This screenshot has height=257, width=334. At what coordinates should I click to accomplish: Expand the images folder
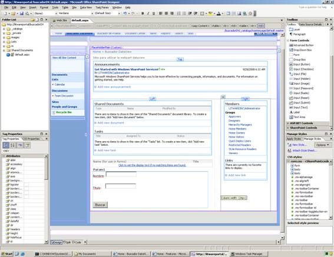tap(4, 38)
